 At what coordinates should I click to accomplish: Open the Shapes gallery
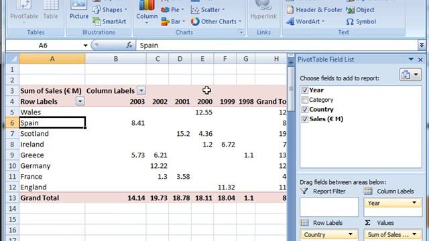pos(110,10)
